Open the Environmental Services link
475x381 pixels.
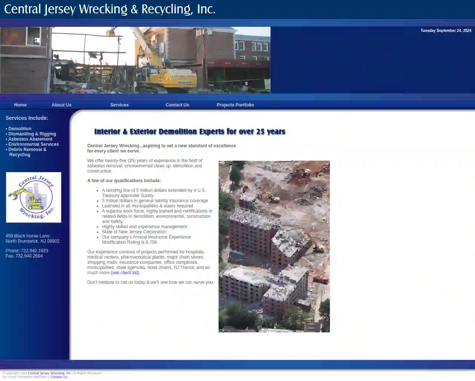point(33,144)
